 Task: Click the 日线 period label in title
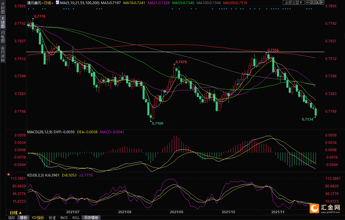pos(47,3)
